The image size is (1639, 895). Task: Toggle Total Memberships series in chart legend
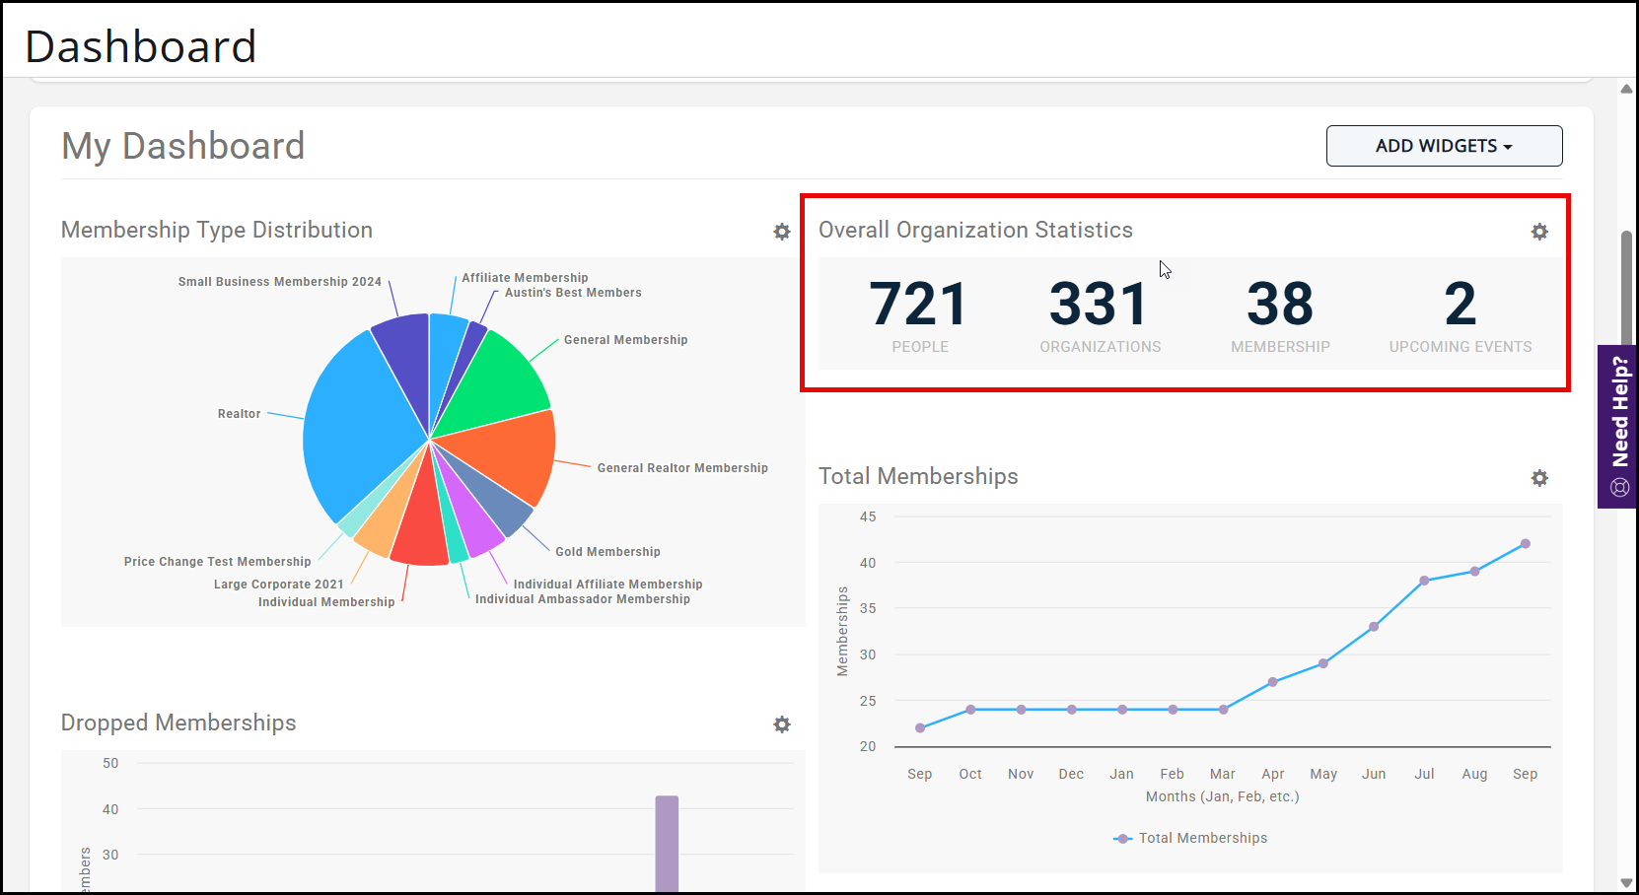(1190, 838)
